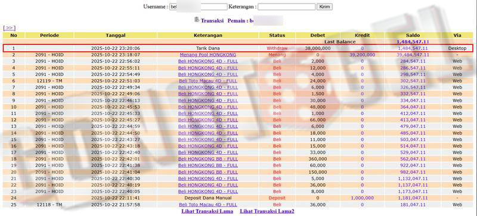
Task: Open Beli HONGKONG BB - FULL link in row 18
Action: 207,159
